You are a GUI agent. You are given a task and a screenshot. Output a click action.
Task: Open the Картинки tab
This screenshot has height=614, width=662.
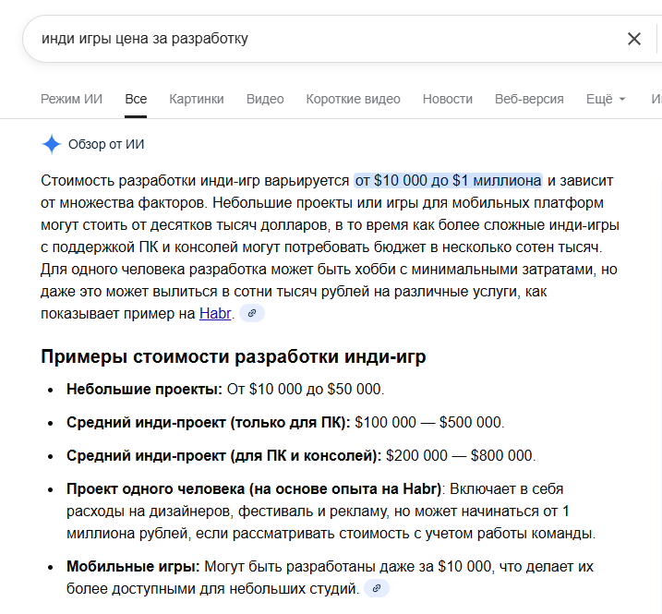tap(197, 99)
